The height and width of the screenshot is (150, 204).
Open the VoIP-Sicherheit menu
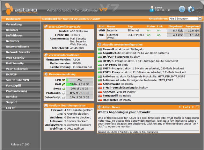pyautogui.click(x=21, y=69)
